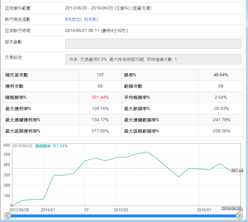Click the 交易設定 settings field
248x222 pixels.
(x=153, y=59)
